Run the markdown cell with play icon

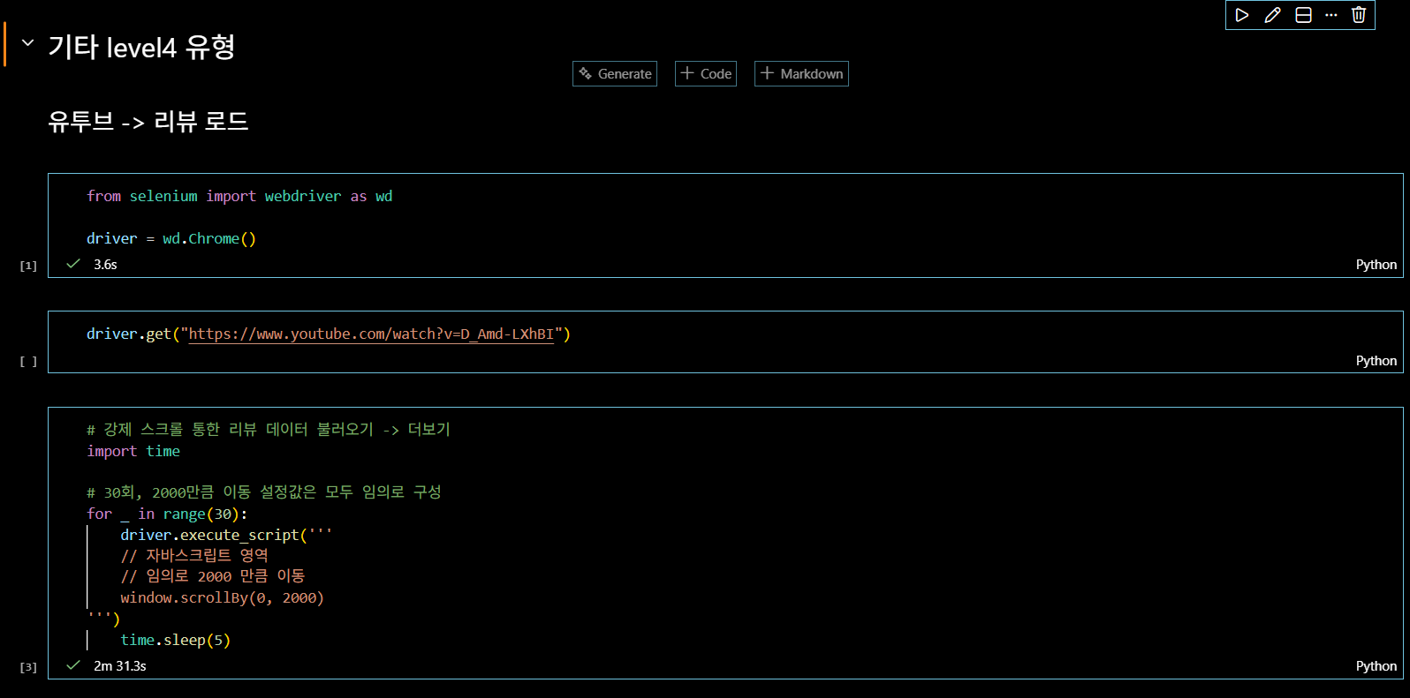pyautogui.click(x=1241, y=15)
